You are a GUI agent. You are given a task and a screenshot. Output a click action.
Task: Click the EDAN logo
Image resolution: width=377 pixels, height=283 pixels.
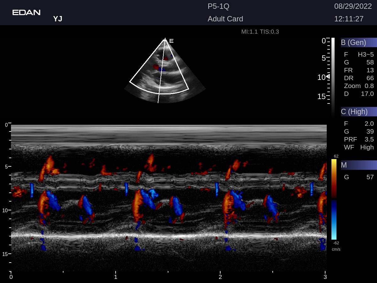tap(26, 13)
